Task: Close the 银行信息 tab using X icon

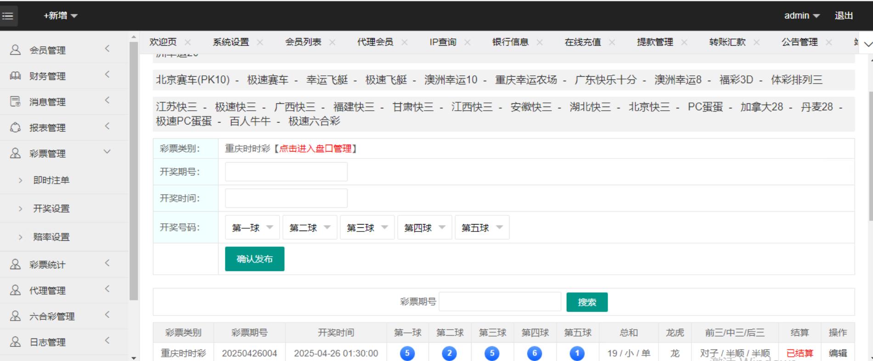Action: [540, 42]
